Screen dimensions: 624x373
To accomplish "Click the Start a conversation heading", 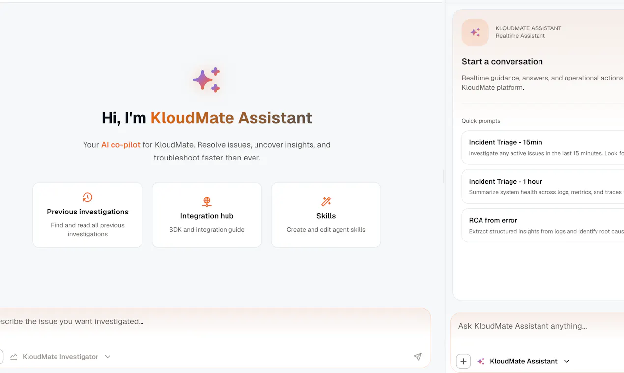I will coord(502,62).
